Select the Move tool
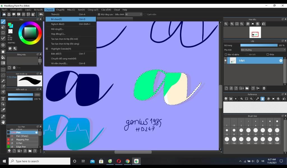The image size is (287, 168). point(3,45)
